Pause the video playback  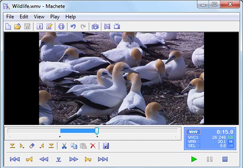coord(210,159)
